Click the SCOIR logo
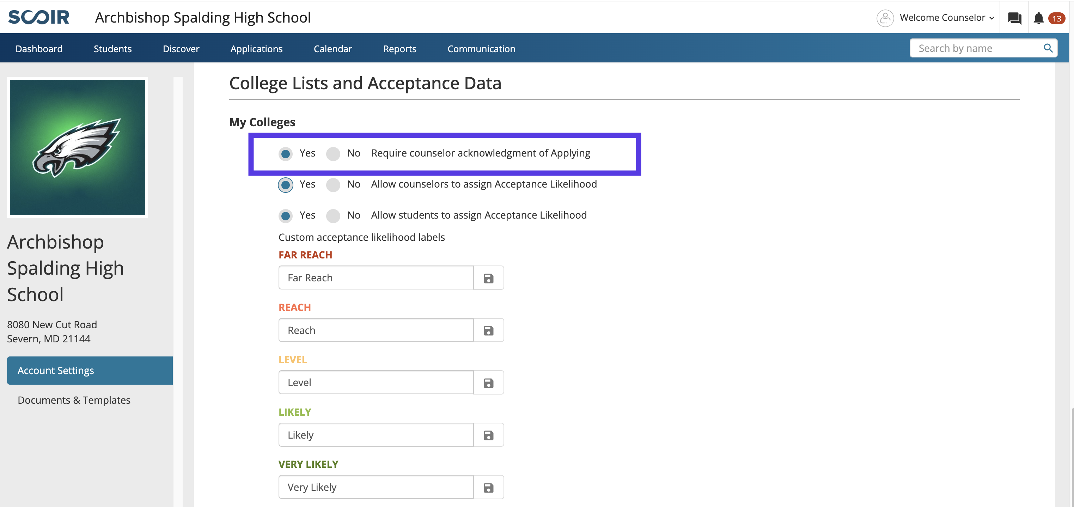Viewport: 1074px width, 507px height. click(39, 17)
